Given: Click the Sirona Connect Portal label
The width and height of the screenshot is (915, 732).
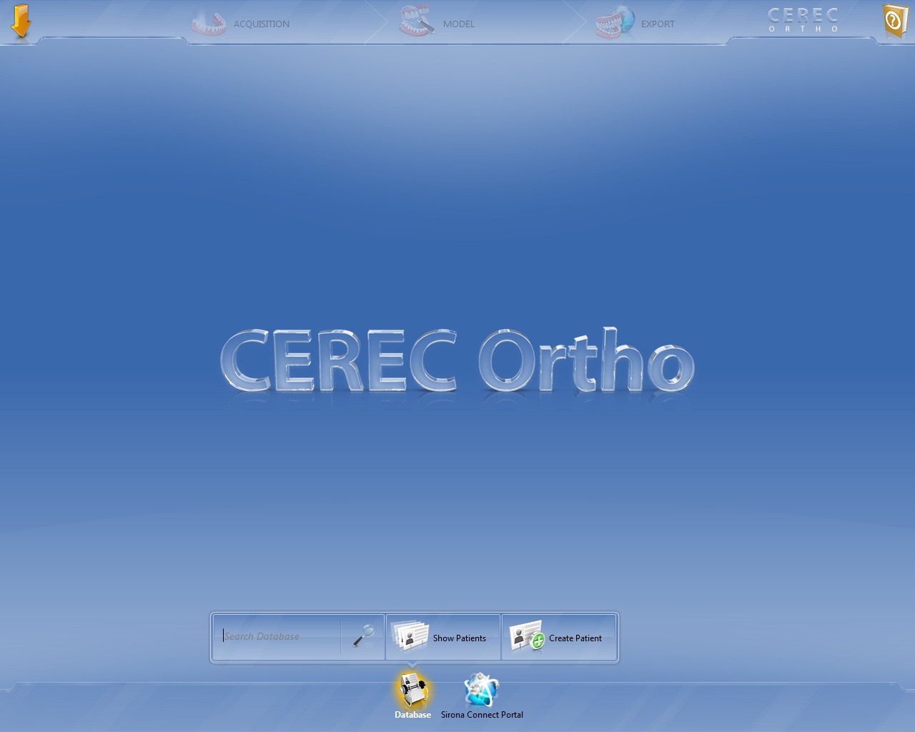Looking at the screenshot, I should (482, 715).
